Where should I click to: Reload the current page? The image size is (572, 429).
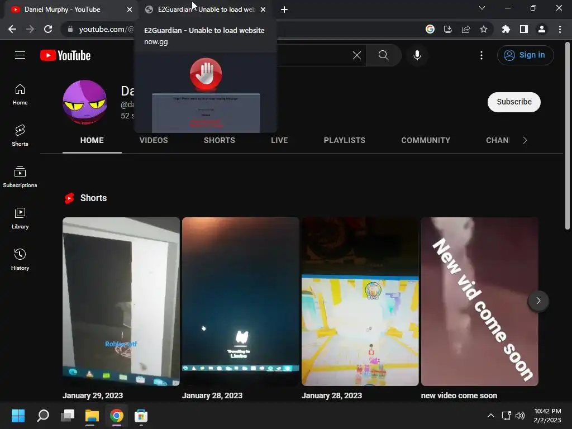(48, 29)
